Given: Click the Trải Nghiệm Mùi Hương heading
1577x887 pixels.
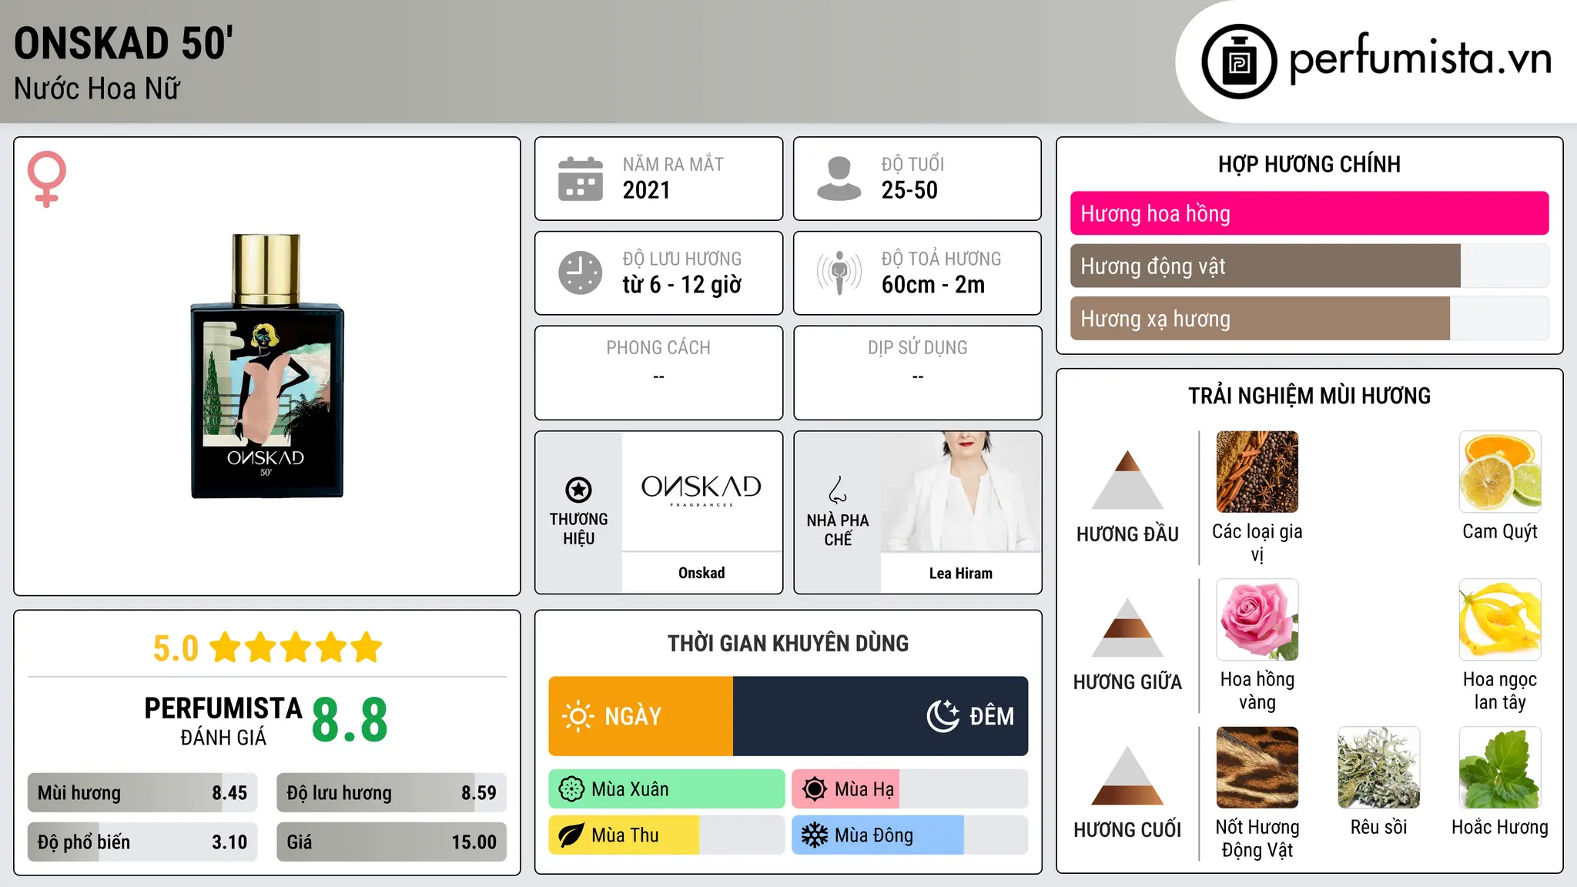Looking at the screenshot, I should click(1309, 396).
